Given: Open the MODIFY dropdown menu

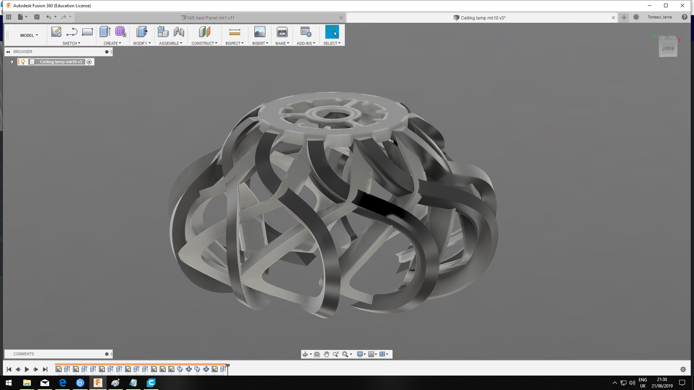Looking at the screenshot, I should pos(142,43).
